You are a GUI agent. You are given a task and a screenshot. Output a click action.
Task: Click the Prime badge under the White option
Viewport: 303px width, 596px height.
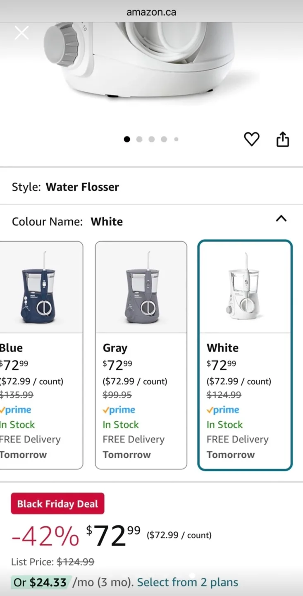point(222,409)
